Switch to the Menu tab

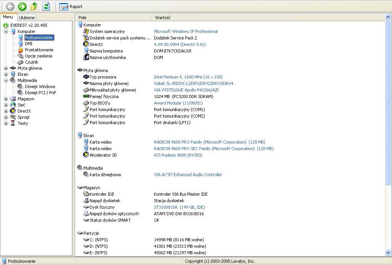point(8,17)
